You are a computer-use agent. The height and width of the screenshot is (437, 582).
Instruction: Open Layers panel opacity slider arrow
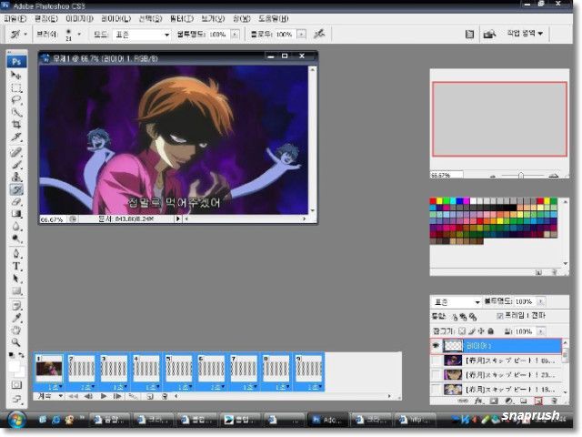[x=540, y=301]
